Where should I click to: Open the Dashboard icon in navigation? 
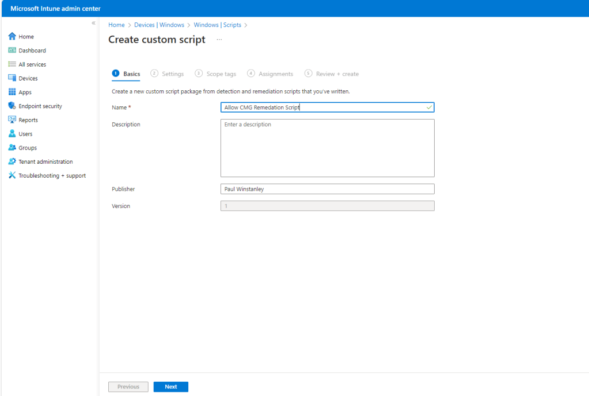[12, 51]
